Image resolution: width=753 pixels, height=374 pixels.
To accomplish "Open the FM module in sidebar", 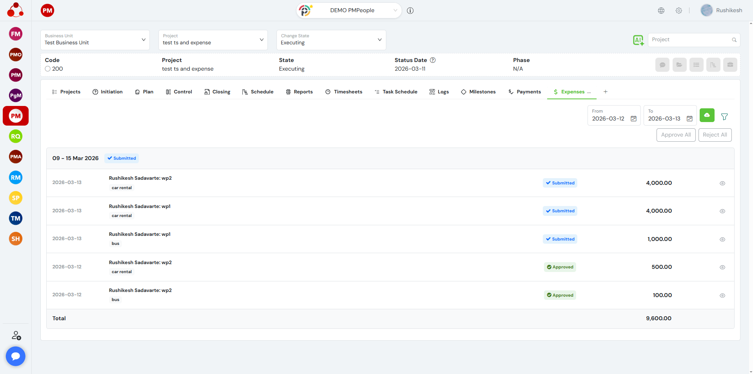I will [x=16, y=34].
